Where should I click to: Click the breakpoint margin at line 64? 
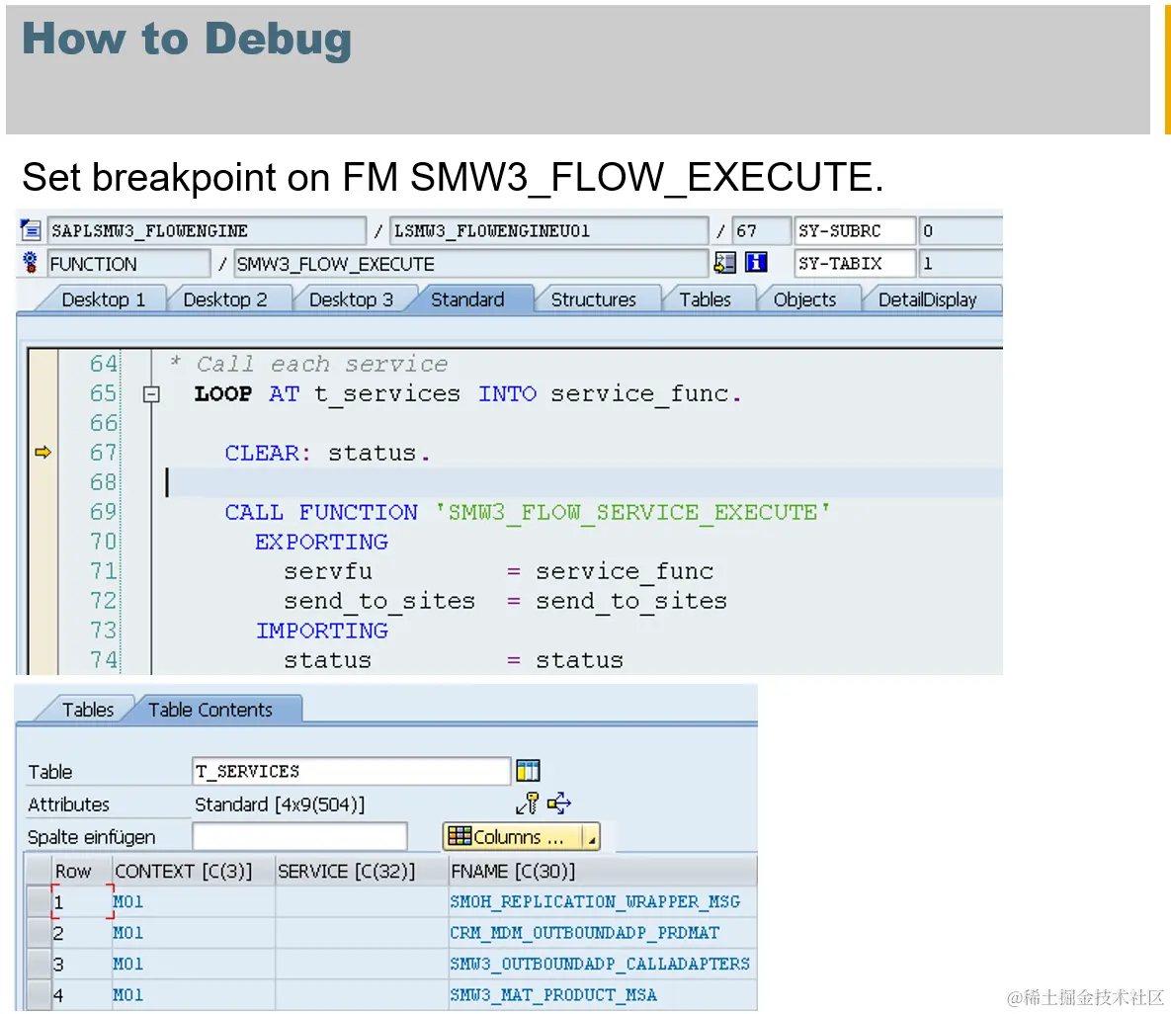tap(42, 364)
